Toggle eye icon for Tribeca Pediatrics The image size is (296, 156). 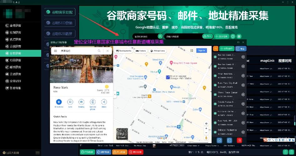click(243, 132)
